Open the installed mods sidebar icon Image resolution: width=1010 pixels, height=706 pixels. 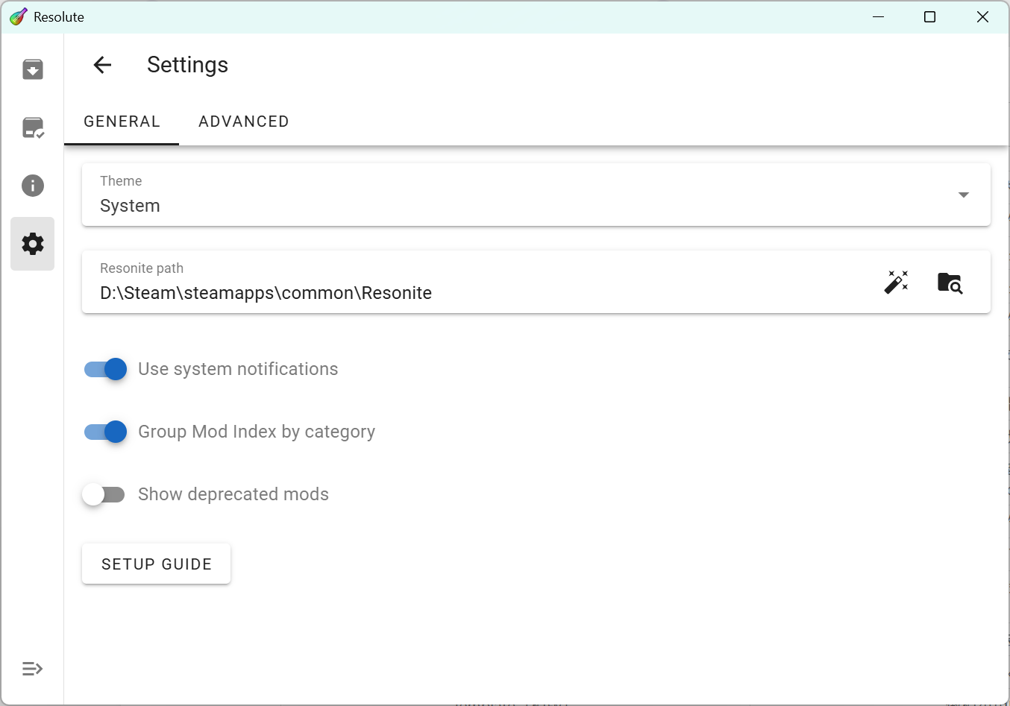click(32, 127)
